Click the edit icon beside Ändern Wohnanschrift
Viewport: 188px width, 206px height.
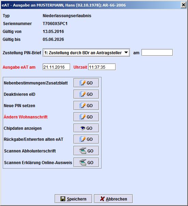(83, 117)
